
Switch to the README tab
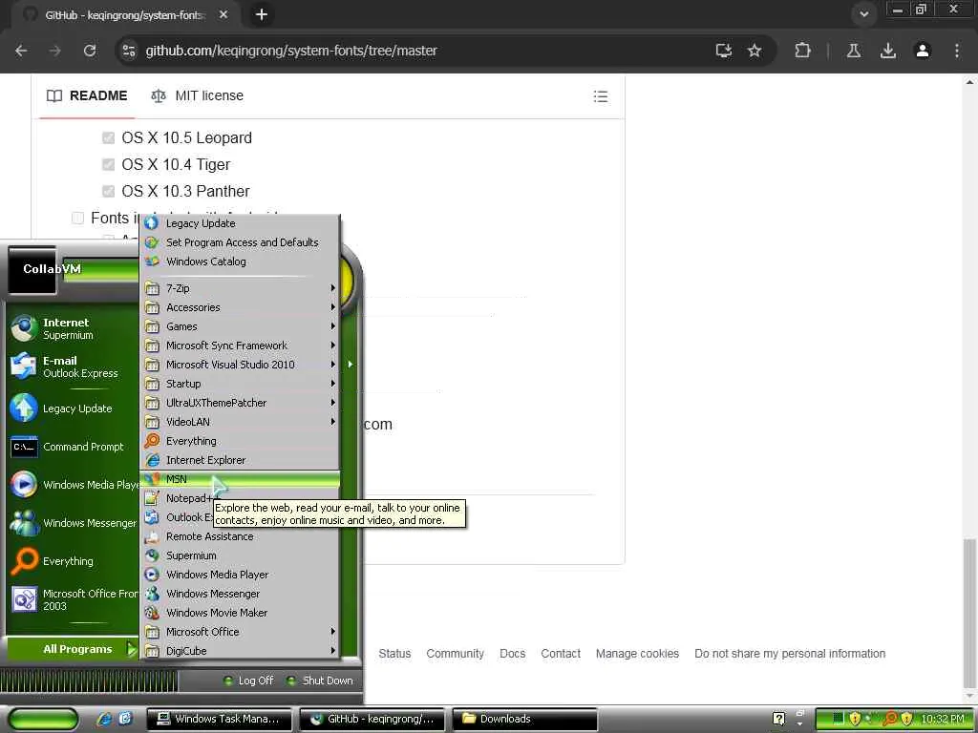pyautogui.click(x=87, y=96)
